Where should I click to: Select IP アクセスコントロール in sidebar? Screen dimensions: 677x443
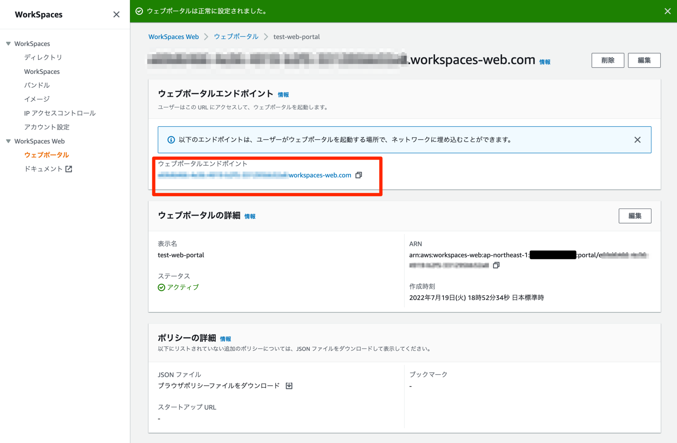click(60, 113)
